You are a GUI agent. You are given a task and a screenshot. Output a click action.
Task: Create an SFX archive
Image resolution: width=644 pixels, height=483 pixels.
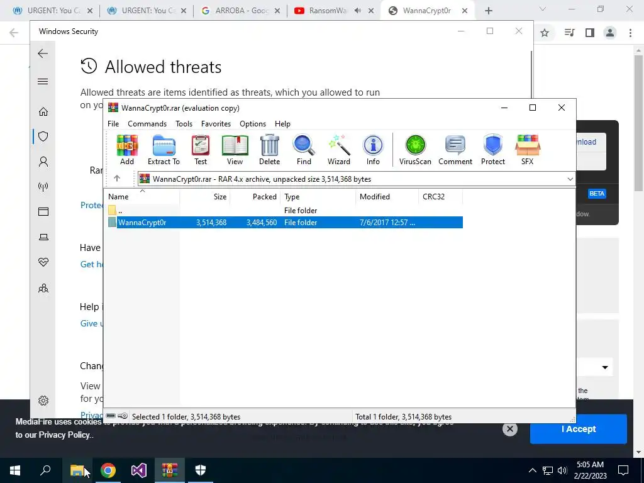tap(528, 150)
